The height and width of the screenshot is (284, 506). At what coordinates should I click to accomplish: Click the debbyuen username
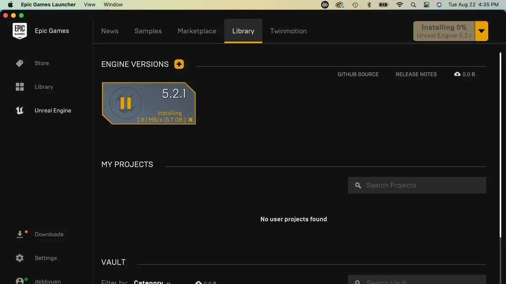(48, 281)
